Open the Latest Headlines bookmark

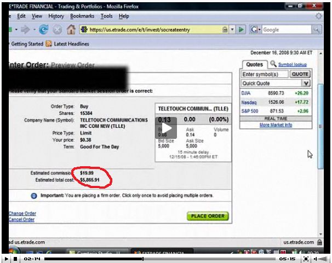(71, 44)
